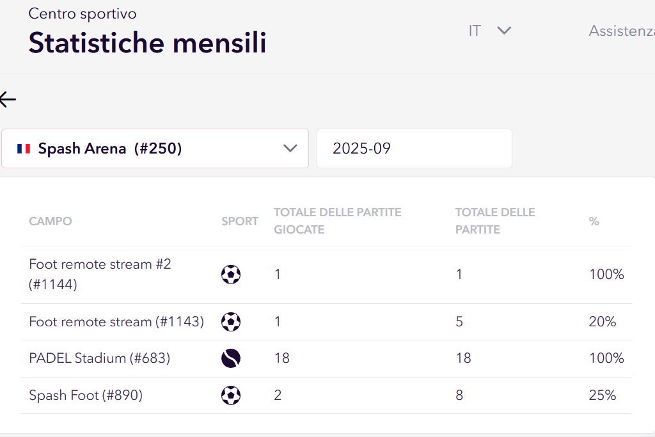The height and width of the screenshot is (437, 655).
Task: Open the Spash Arena (#250) dropdown
Action: (x=155, y=148)
